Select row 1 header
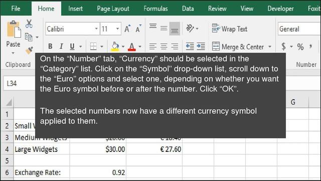 [7, 114]
